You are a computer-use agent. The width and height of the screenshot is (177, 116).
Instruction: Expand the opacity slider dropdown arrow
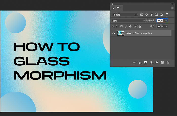[166, 21]
